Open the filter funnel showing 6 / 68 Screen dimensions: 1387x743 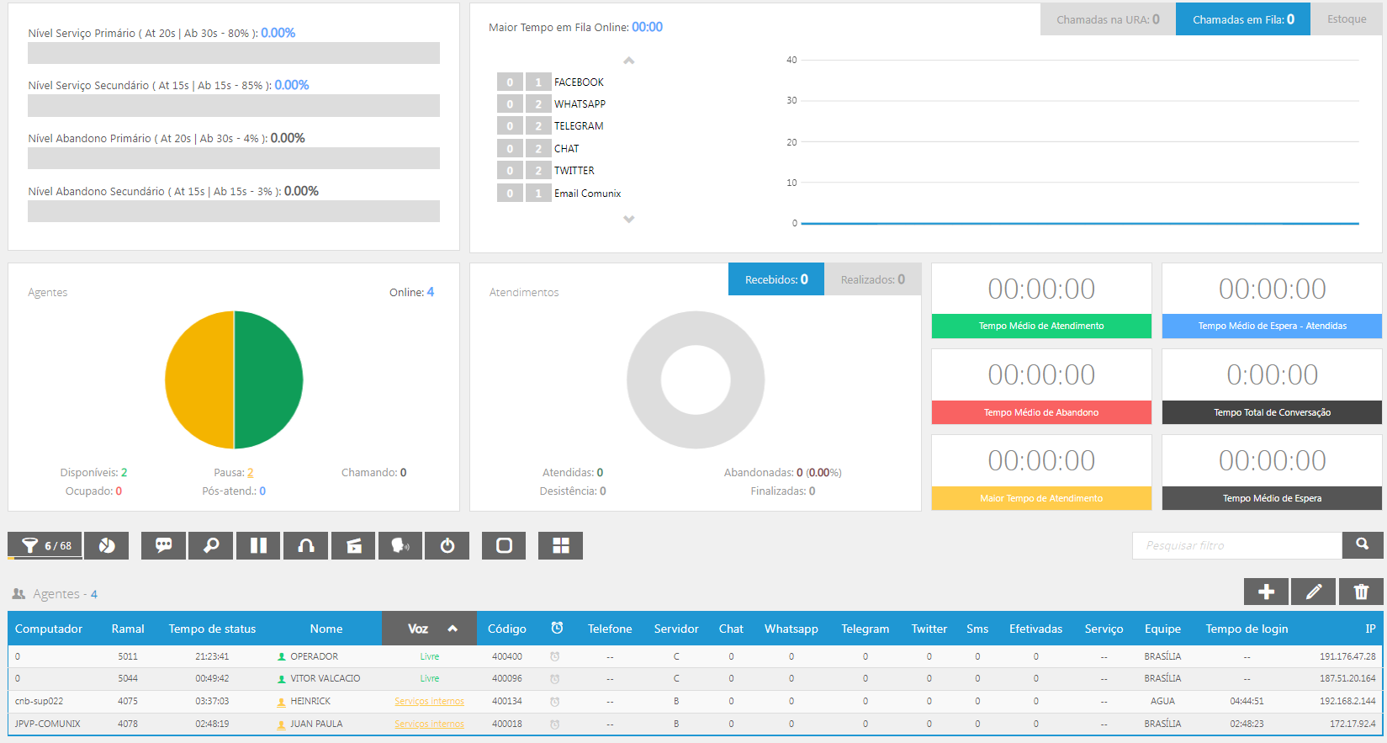coord(45,545)
